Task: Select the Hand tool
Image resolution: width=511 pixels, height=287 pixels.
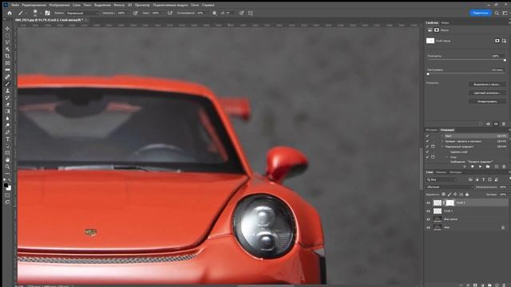Action: pos(7,160)
